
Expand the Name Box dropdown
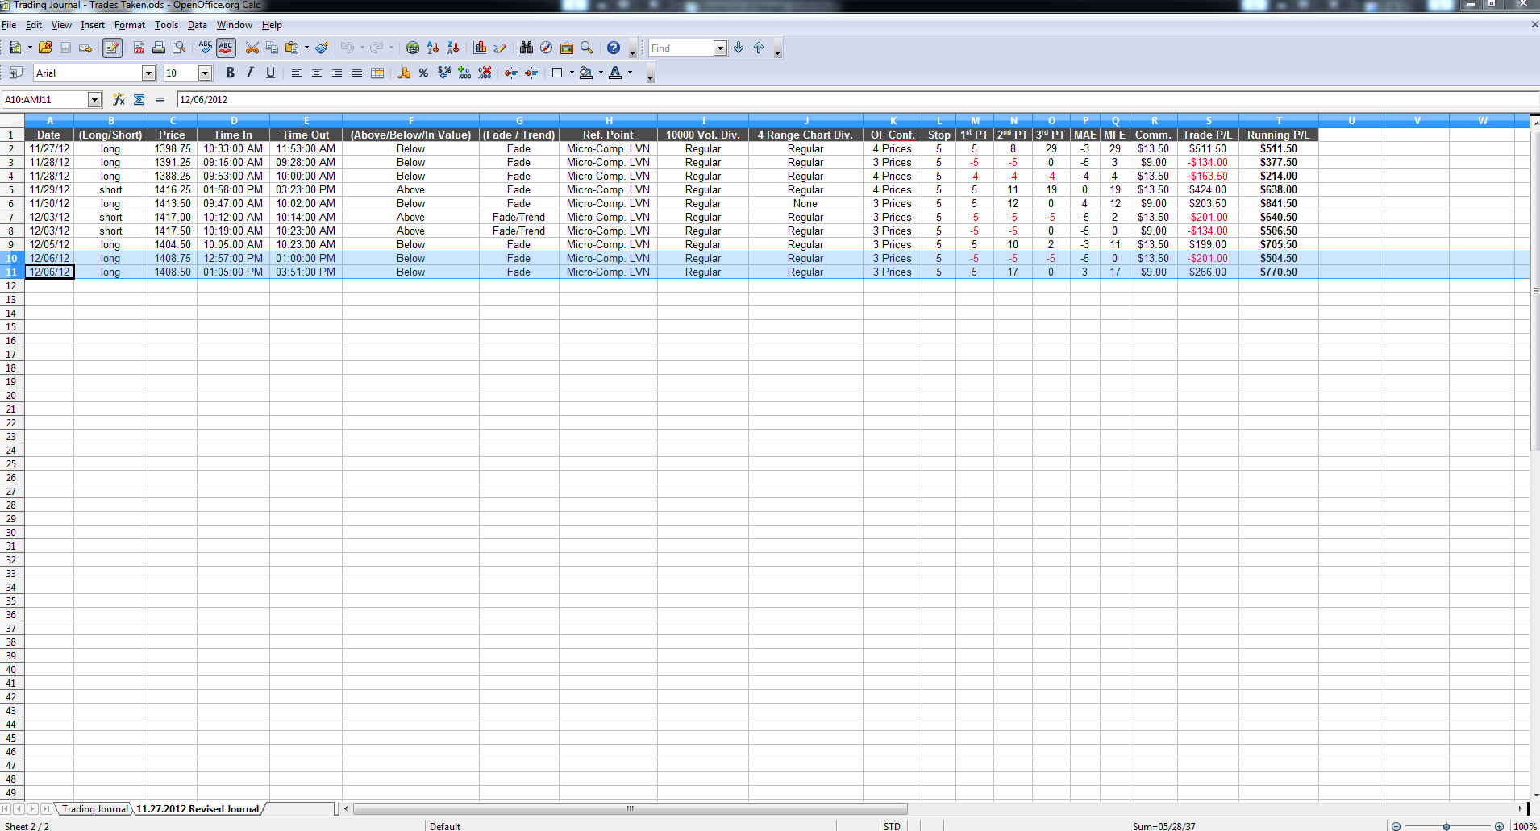94,100
